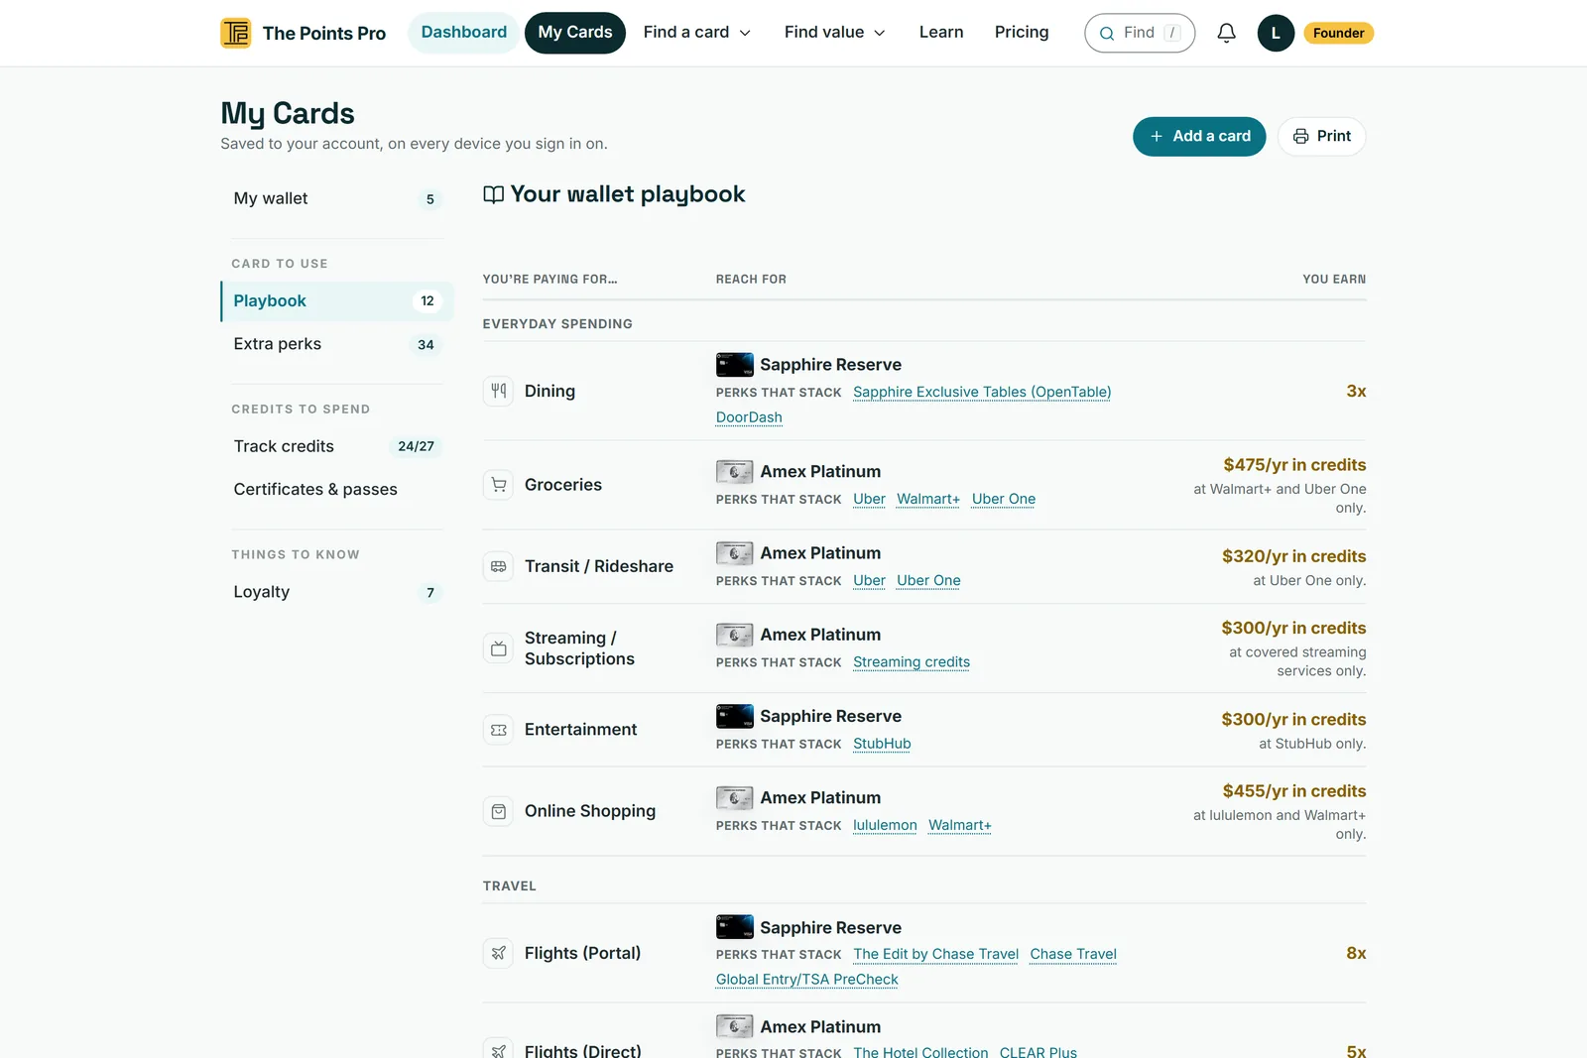Open the user avatar L

pyautogui.click(x=1276, y=33)
